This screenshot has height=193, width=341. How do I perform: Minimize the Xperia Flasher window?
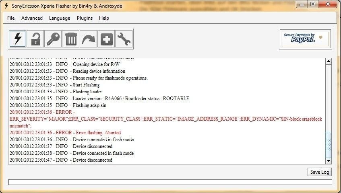302,4
